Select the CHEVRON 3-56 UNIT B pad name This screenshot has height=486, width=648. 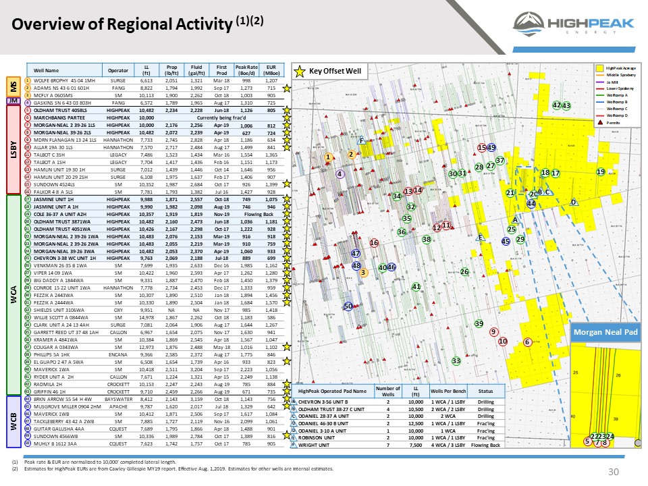[x=323, y=402]
